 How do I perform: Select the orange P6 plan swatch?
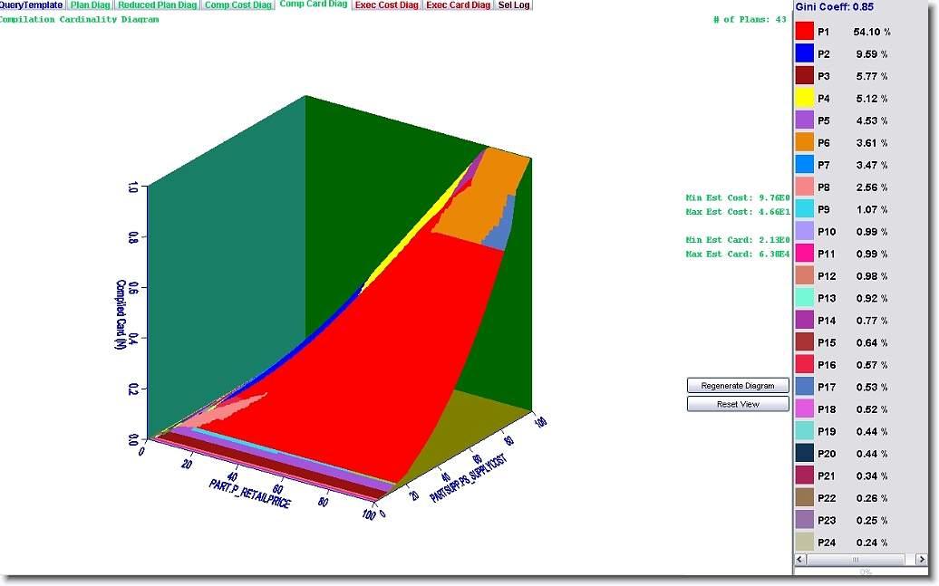[x=804, y=142]
